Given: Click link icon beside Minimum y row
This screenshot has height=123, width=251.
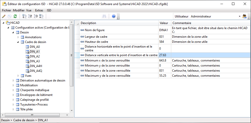Looking at the screenshot, I should (x=82, y=66).
